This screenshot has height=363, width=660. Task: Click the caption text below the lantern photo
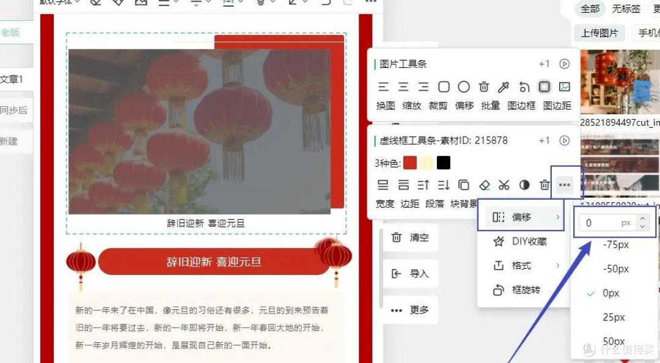pyautogui.click(x=205, y=223)
